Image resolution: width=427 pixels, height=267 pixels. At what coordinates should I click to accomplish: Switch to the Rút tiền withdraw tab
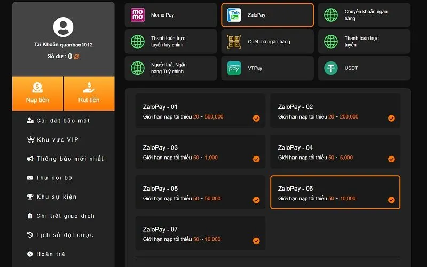89,93
